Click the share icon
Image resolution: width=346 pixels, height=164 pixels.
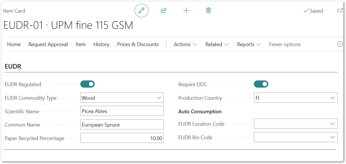pos(163,11)
